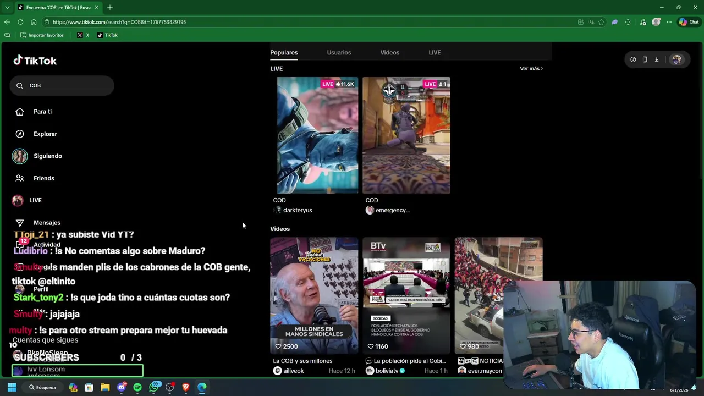Open emergency... user link under live
The image size is (704, 396).
pyautogui.click(x=392, y=210)
